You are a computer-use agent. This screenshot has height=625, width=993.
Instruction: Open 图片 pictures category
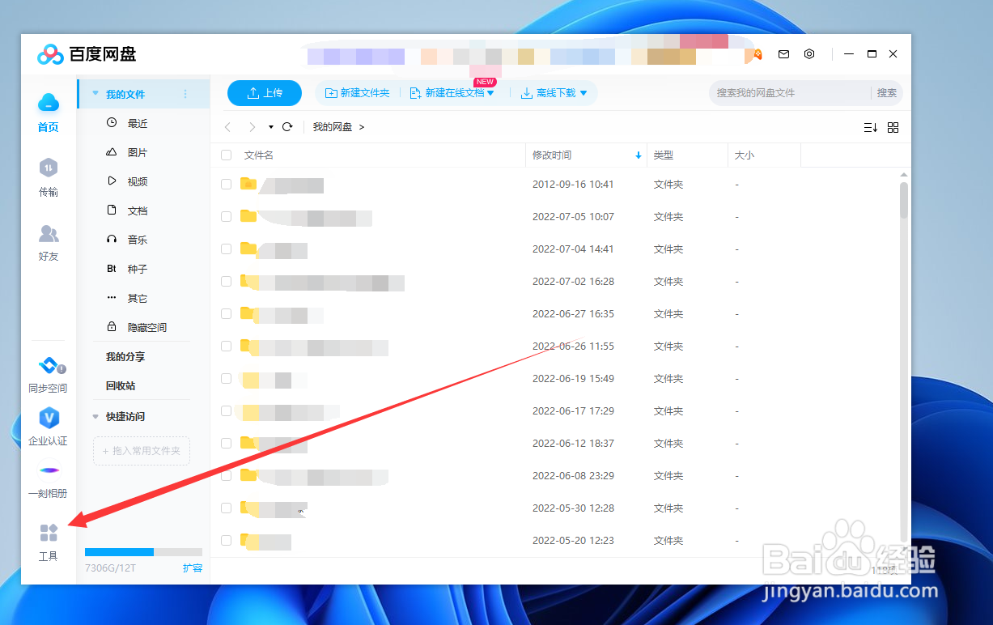click(138, 152)
